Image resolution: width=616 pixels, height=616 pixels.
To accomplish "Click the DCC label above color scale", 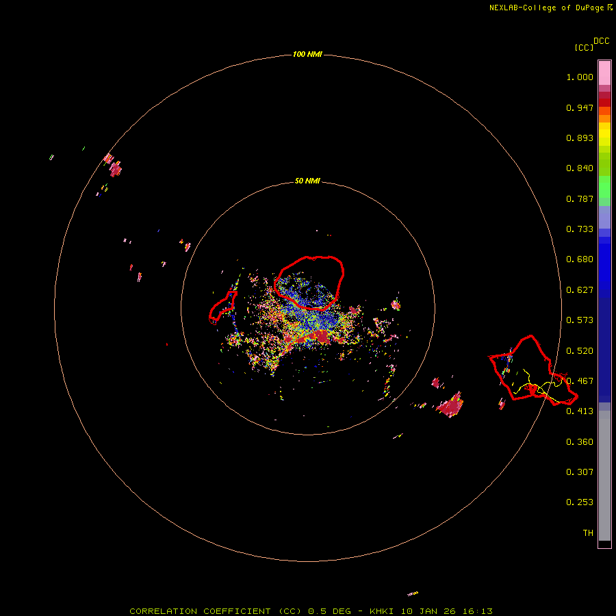I will [601, 41].
